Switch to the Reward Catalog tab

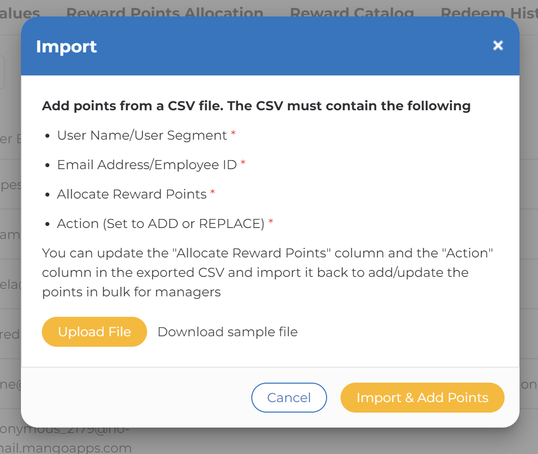point(352,11)
